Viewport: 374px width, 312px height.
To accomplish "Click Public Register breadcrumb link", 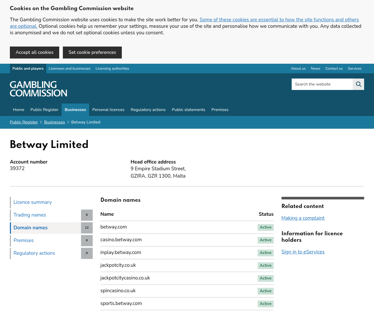I will [24, 122].
